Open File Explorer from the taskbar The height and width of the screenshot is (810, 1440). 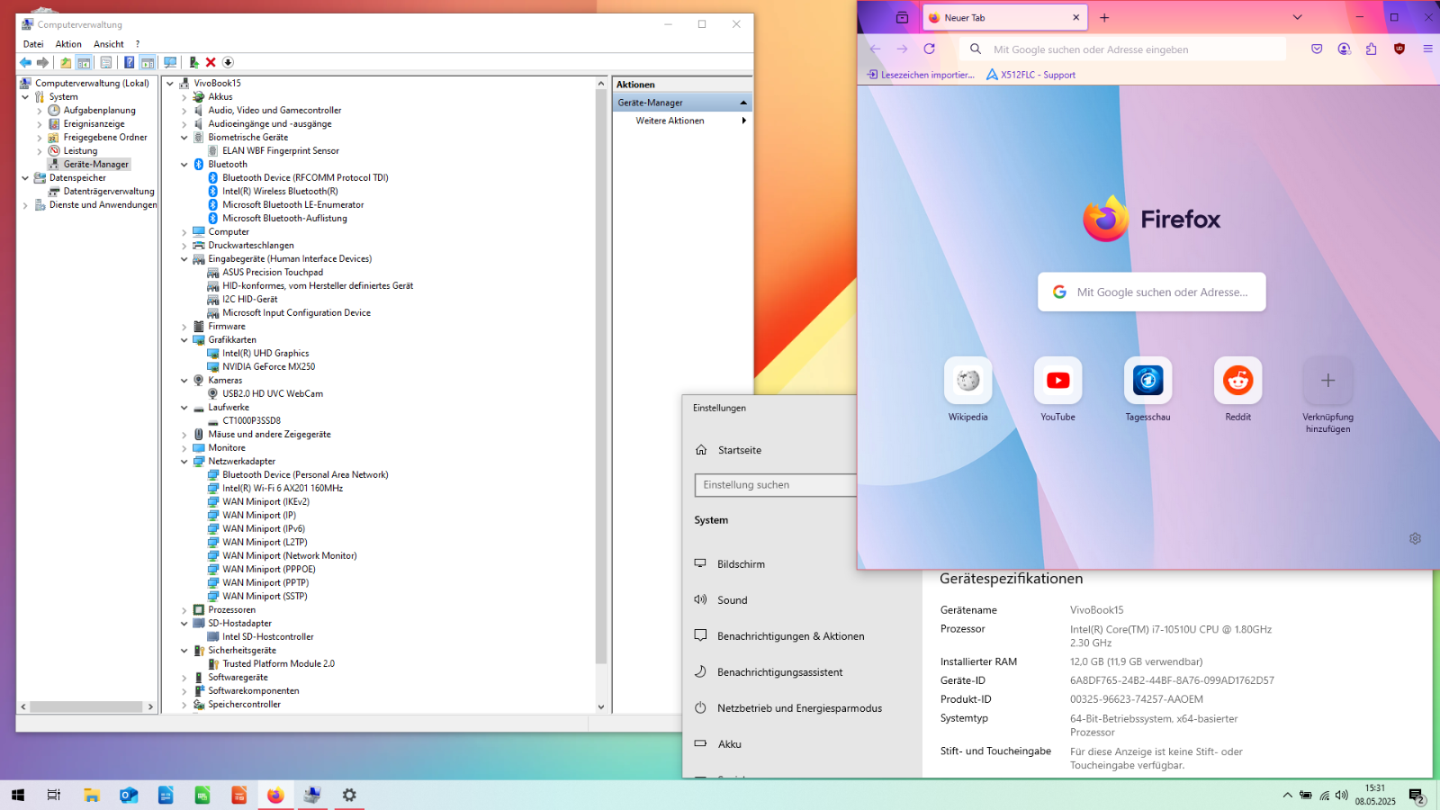92,795
